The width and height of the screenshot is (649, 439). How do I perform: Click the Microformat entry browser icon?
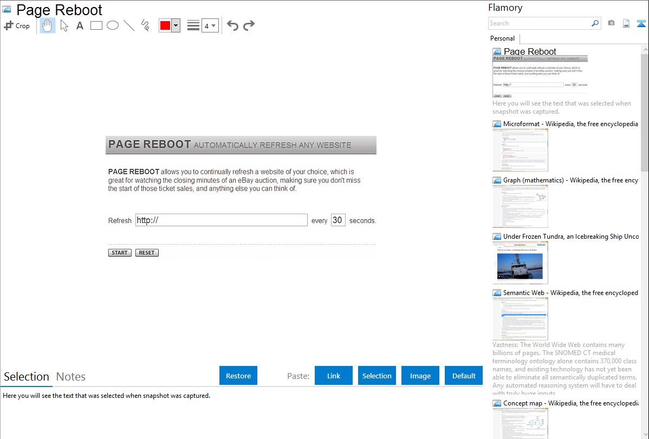(497, 124)
